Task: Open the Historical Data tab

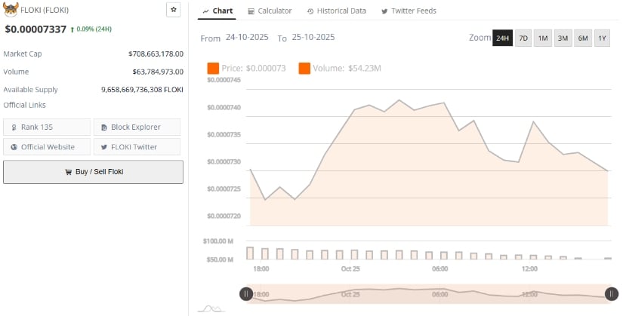Action: (337, 11)
